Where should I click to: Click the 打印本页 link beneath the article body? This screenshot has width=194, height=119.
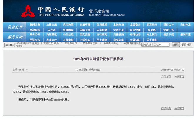coord(166,108)
